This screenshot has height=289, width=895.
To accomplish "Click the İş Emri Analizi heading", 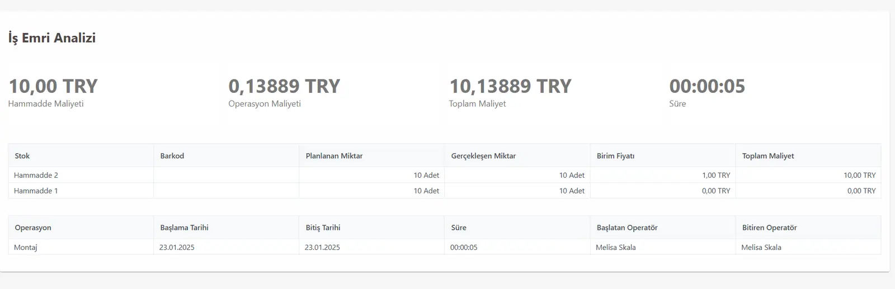I will pyautogui.click(x=52, y=38).
